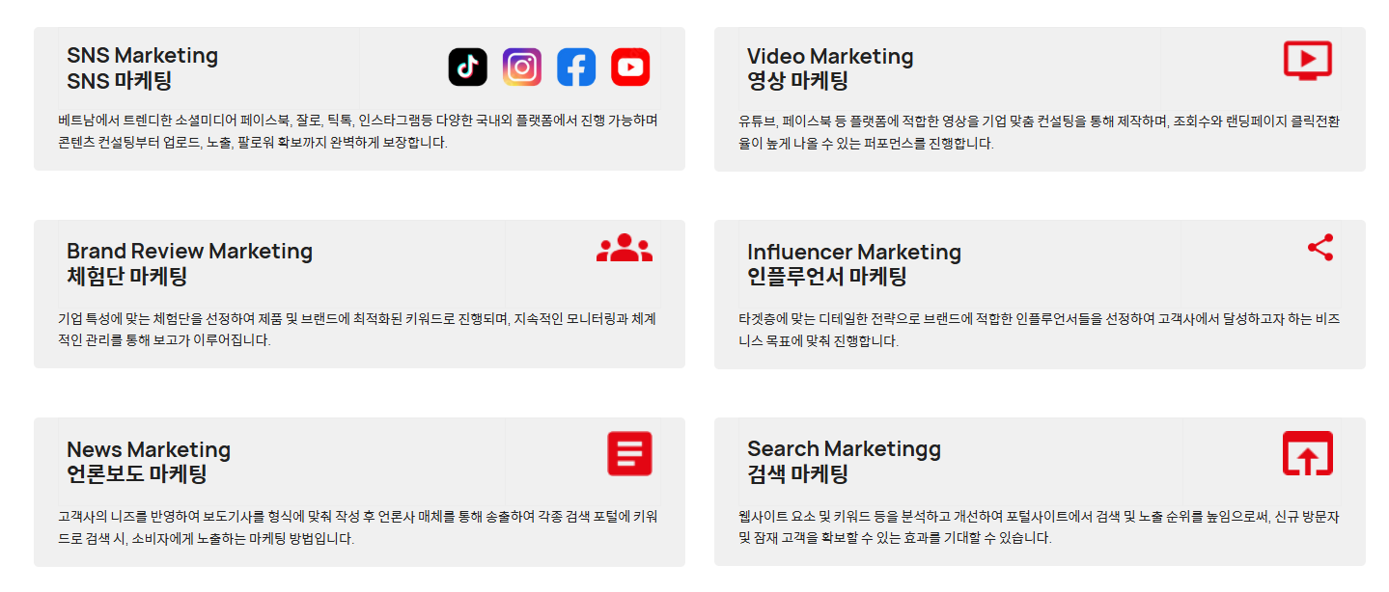
Task: Click the three-people group icon
Action: (625, 249)
